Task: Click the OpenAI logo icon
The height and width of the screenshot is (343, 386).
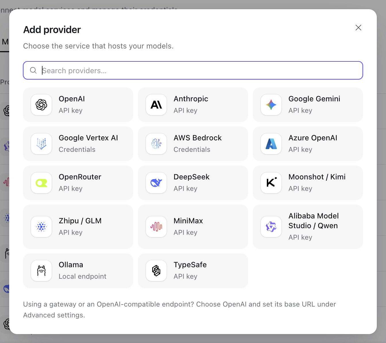Action: (x=41, y=105)
